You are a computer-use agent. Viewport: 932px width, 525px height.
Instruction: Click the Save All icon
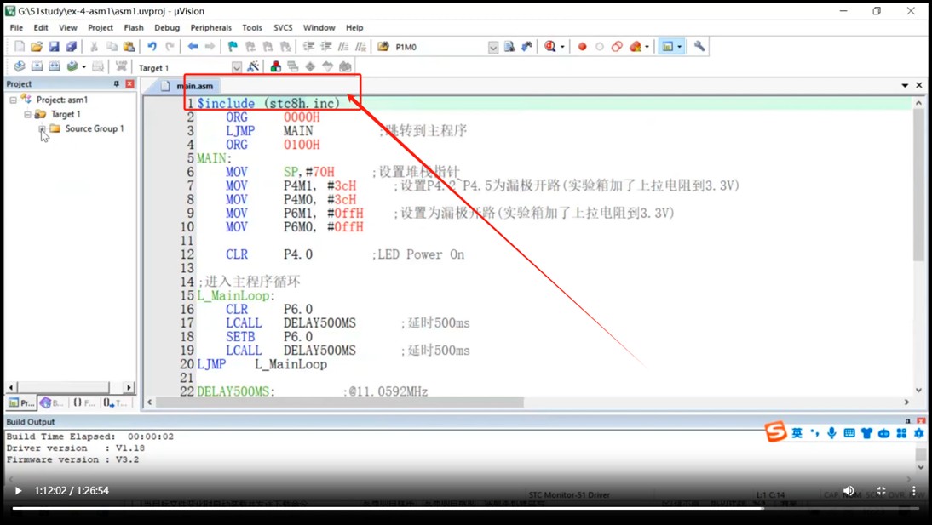coord(71,46)
